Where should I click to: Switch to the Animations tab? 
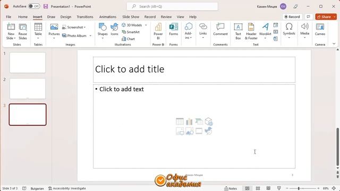coord(107,16)
